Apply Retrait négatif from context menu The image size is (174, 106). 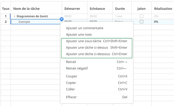[x=97, y=68]
